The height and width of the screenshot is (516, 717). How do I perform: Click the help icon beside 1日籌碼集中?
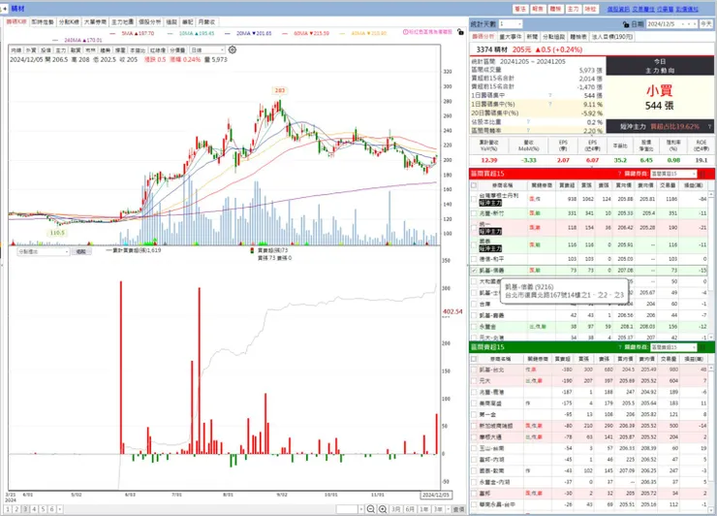(x=550, y=96)
